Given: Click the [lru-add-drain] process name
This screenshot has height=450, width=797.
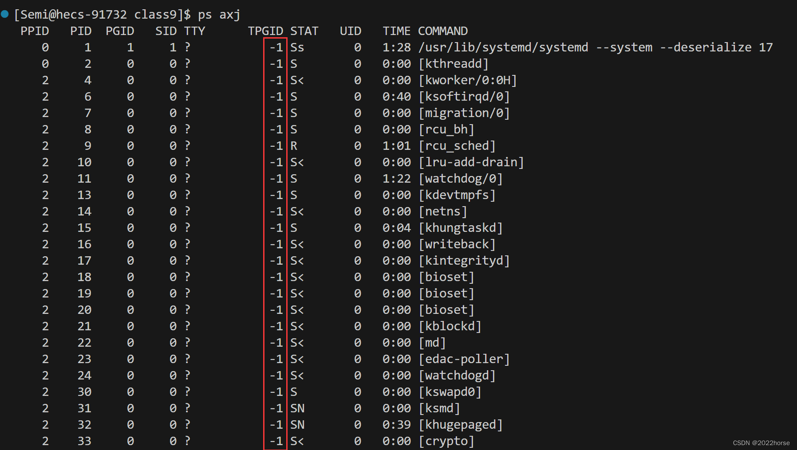Looking at the screenshot, I should (471, 162).
